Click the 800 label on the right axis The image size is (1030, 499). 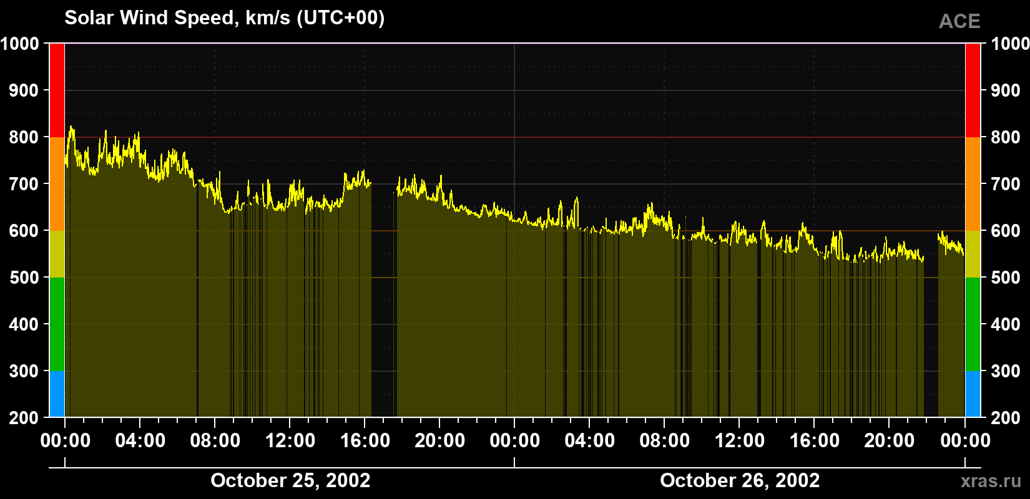tap(1006, 137)
